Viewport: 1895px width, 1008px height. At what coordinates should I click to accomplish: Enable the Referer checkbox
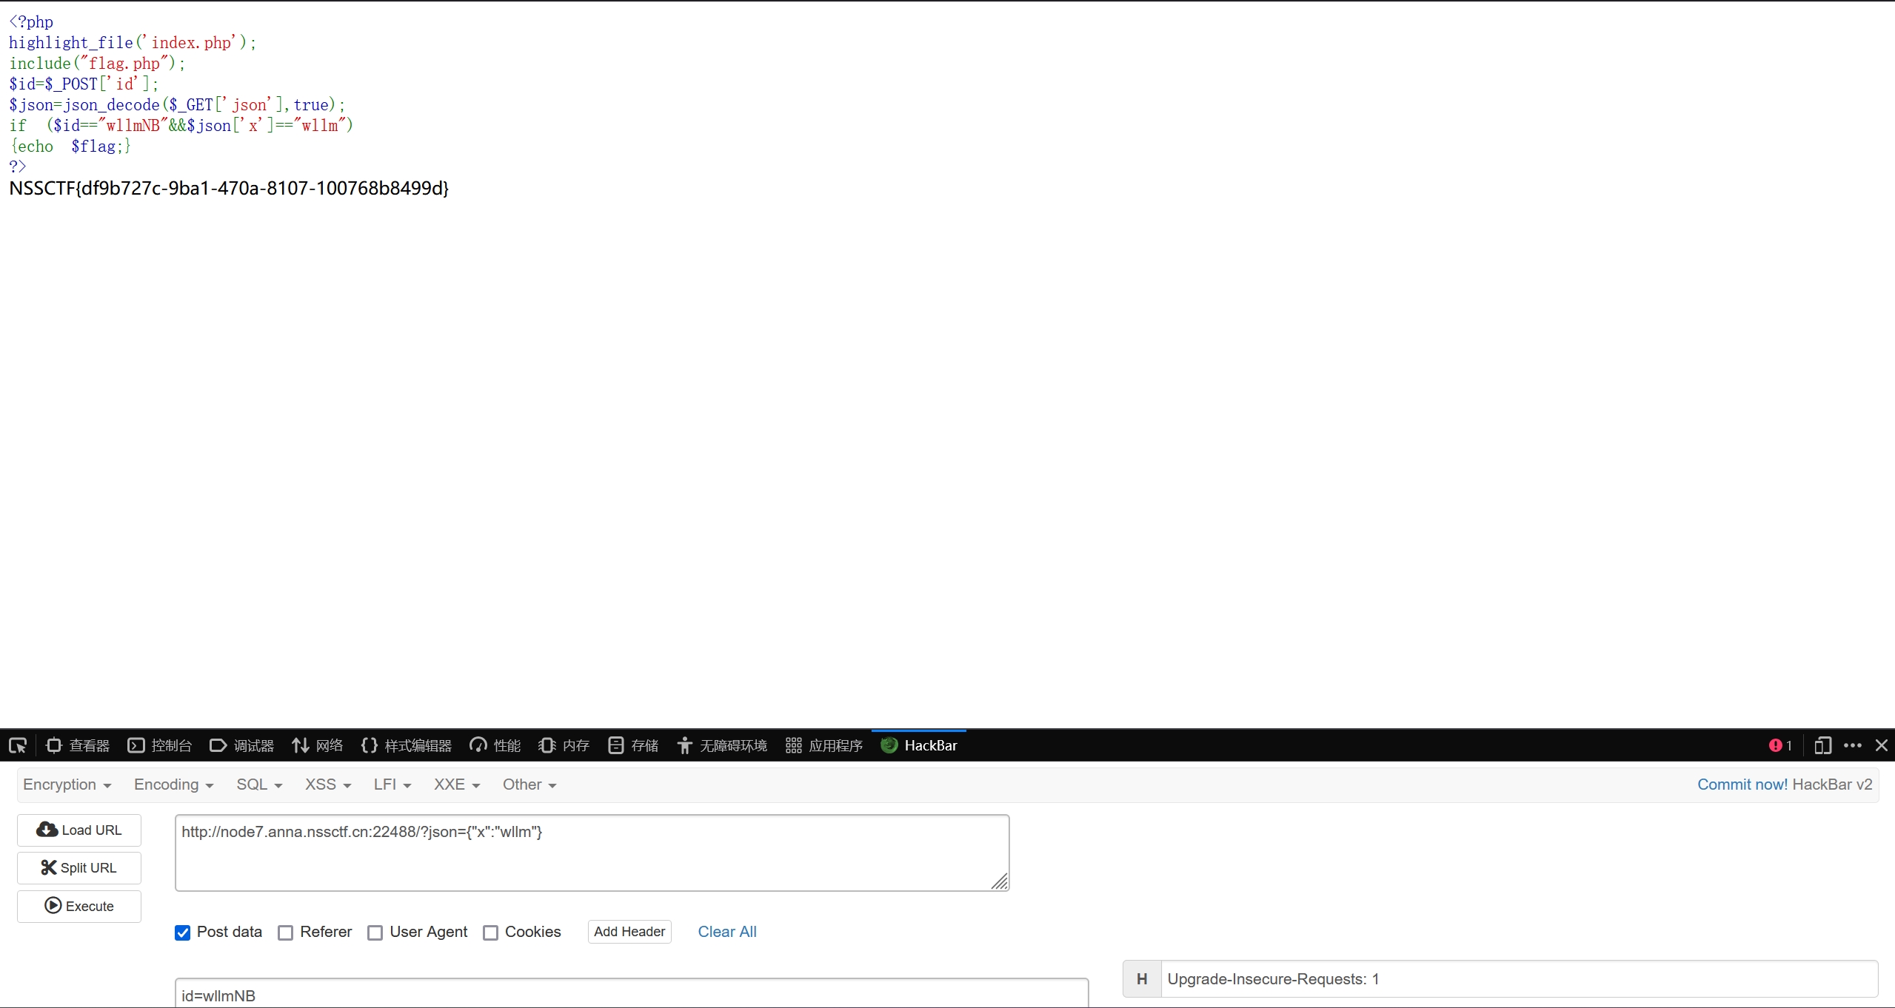point(286,933)
